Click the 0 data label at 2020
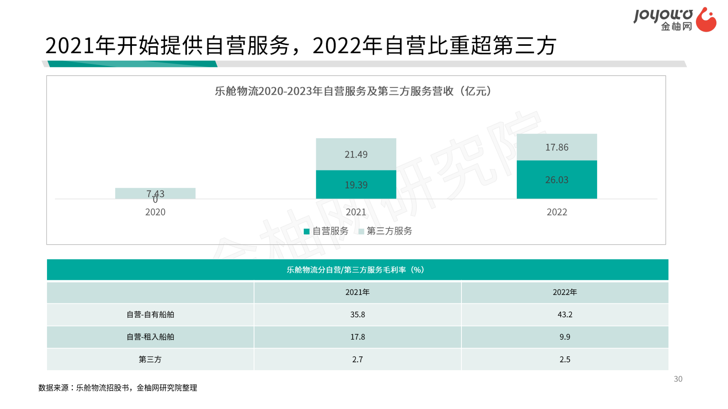The height and width of the screenshot is (409, 728). click(x=155, y=200)
